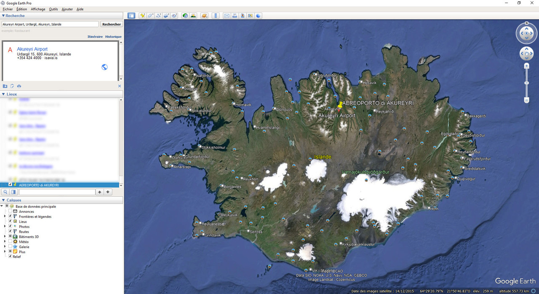Image resolution: width=539 pixels, height=294 pixels.
Task: Open the Édition menu
Action: (21, 9)
